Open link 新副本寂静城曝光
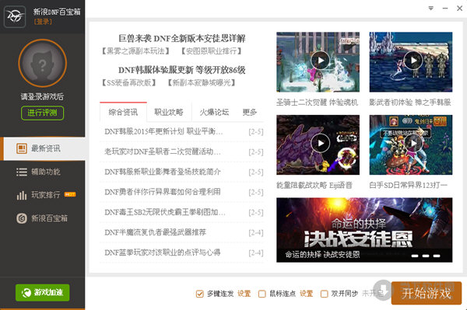This screenshot has width=467, height=310. pyautogui.click(x=202, y=82)
